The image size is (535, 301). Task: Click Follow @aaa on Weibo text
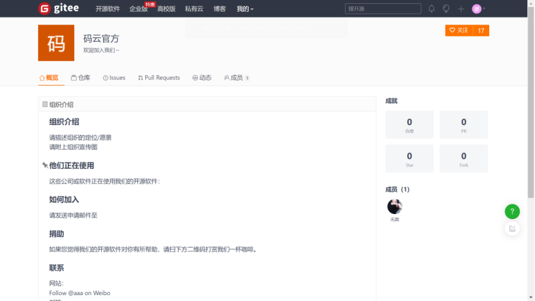(79, 293)
